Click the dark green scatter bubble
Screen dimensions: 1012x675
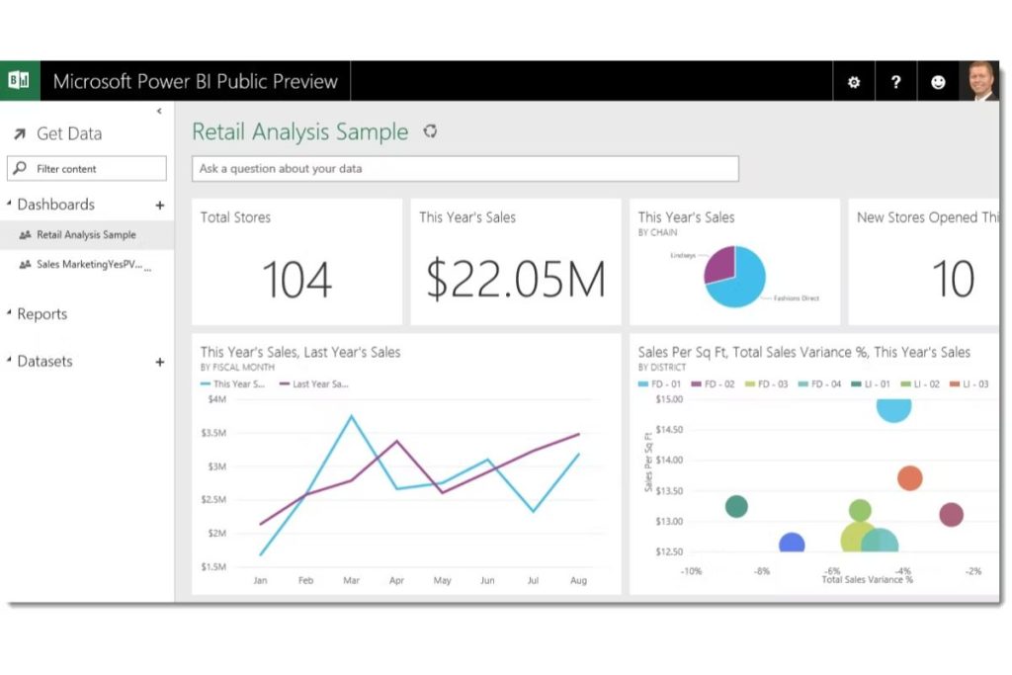tap(736, 506)
